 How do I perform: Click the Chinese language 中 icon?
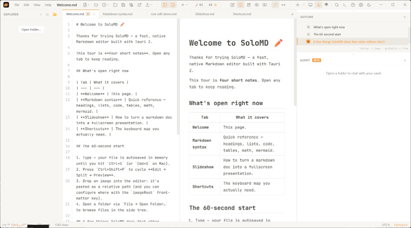click(326, 5)
